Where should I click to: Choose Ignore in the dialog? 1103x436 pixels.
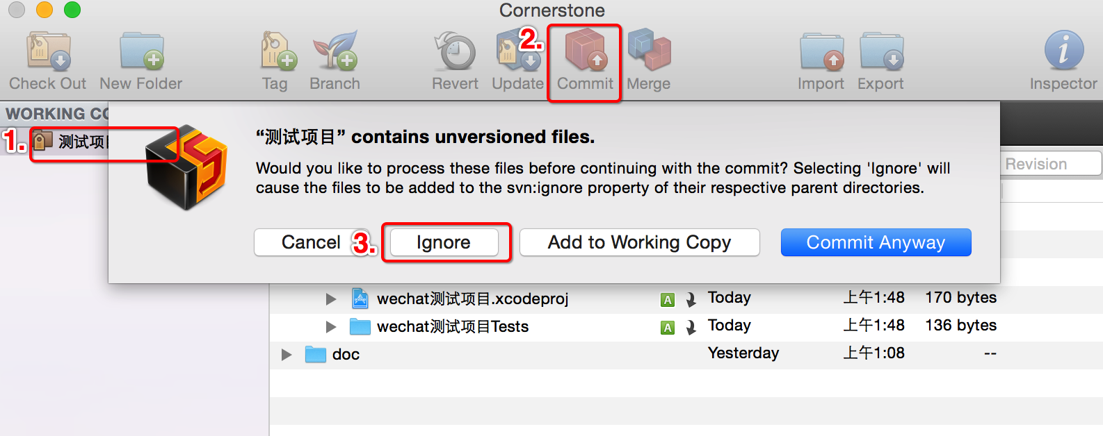point(444,242)
